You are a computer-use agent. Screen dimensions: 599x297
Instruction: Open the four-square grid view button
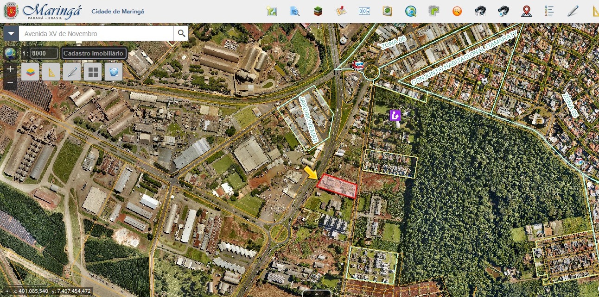[x=93, y=72]
